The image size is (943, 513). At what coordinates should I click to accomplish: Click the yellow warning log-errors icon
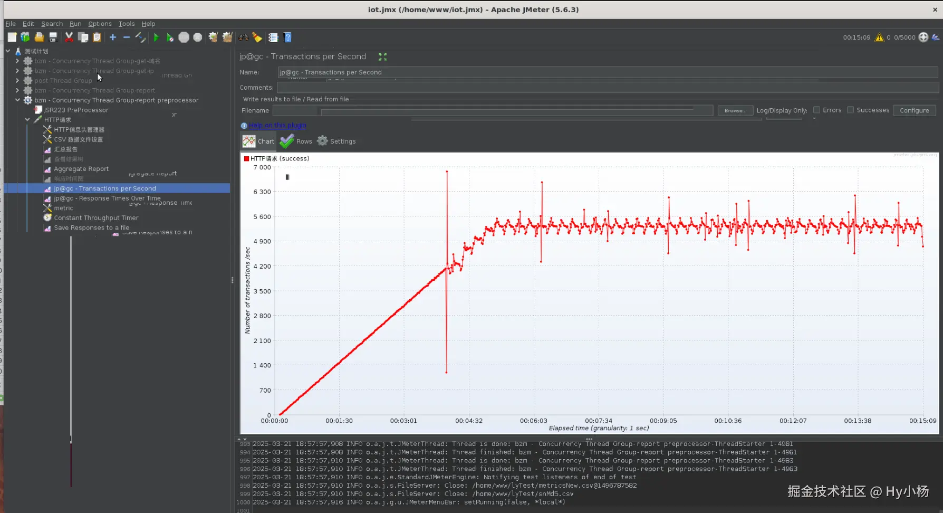(879, 37)
